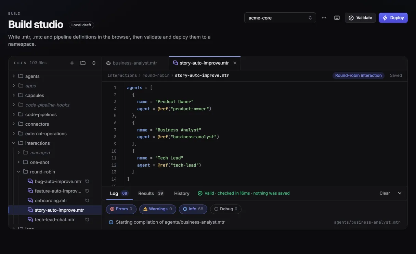Click the connectors folder icon

click(21, 124)
